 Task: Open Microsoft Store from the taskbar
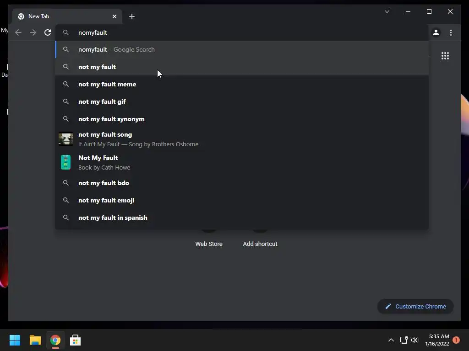76,340
